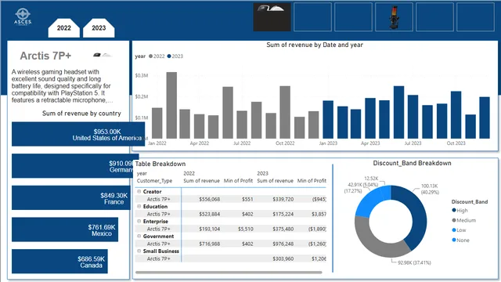Image resolution: width=501 pixels, height=282 pixels.
Task: Select the $551 profit cell
Action: point(247,199)
